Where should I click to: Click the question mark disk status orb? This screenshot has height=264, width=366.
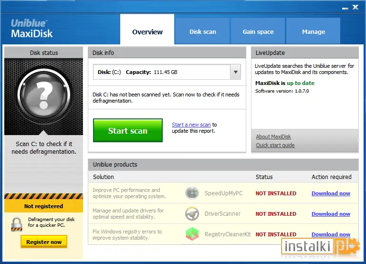click(x=44, y=95)
